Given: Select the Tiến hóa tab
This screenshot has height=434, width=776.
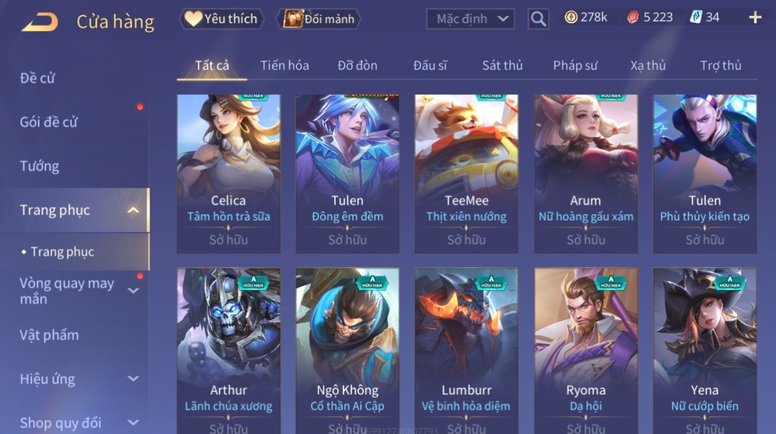Looking at the screenshot, I should point(285,66).
